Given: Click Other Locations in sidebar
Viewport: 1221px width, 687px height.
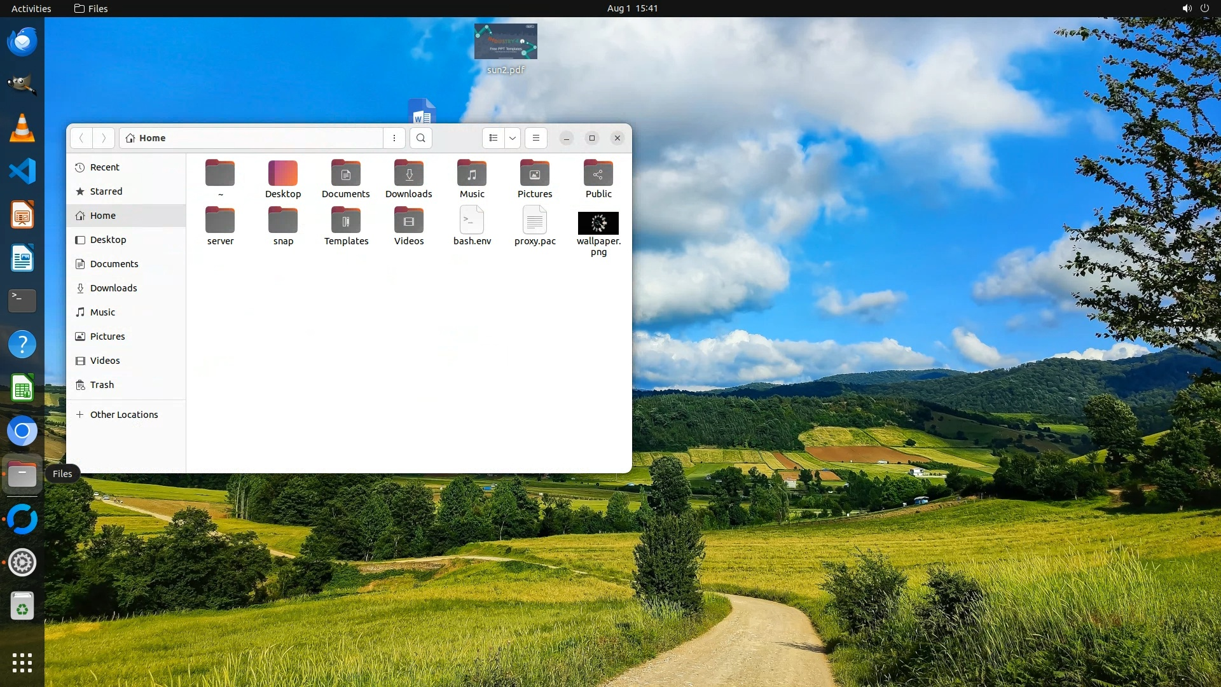Looking at the screenshot, I should (124, 415).
